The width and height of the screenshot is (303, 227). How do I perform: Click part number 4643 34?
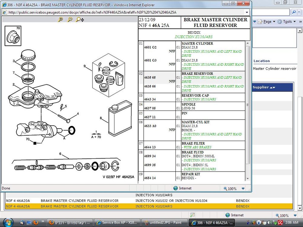click(150, 99)
